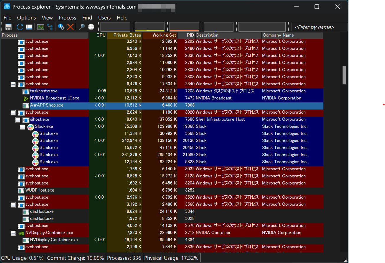Collapse the sihost.exe tree node
The image size is (385, 263).
(x=18, y=120)
